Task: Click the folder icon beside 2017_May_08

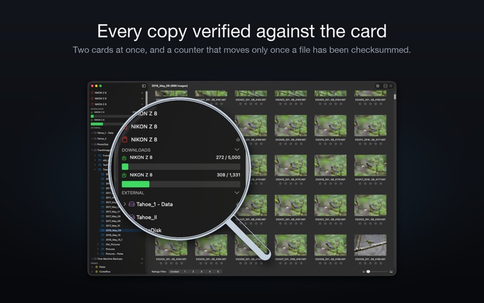Action: point(103,216)
